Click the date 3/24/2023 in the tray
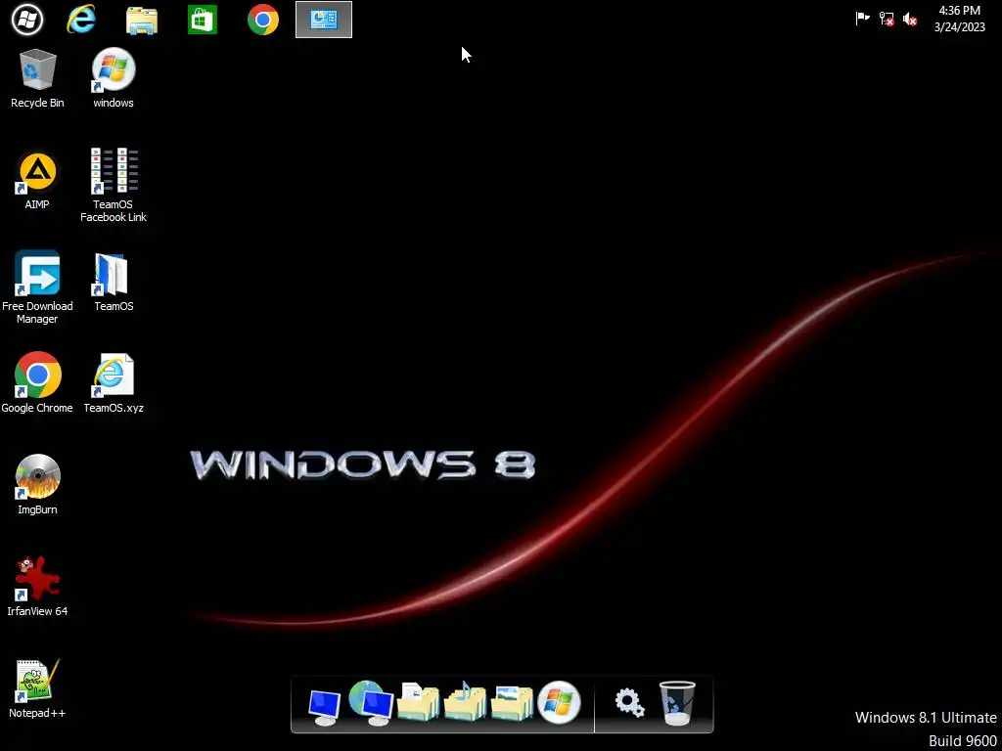The image size is (1002, 751). [959, 27]
